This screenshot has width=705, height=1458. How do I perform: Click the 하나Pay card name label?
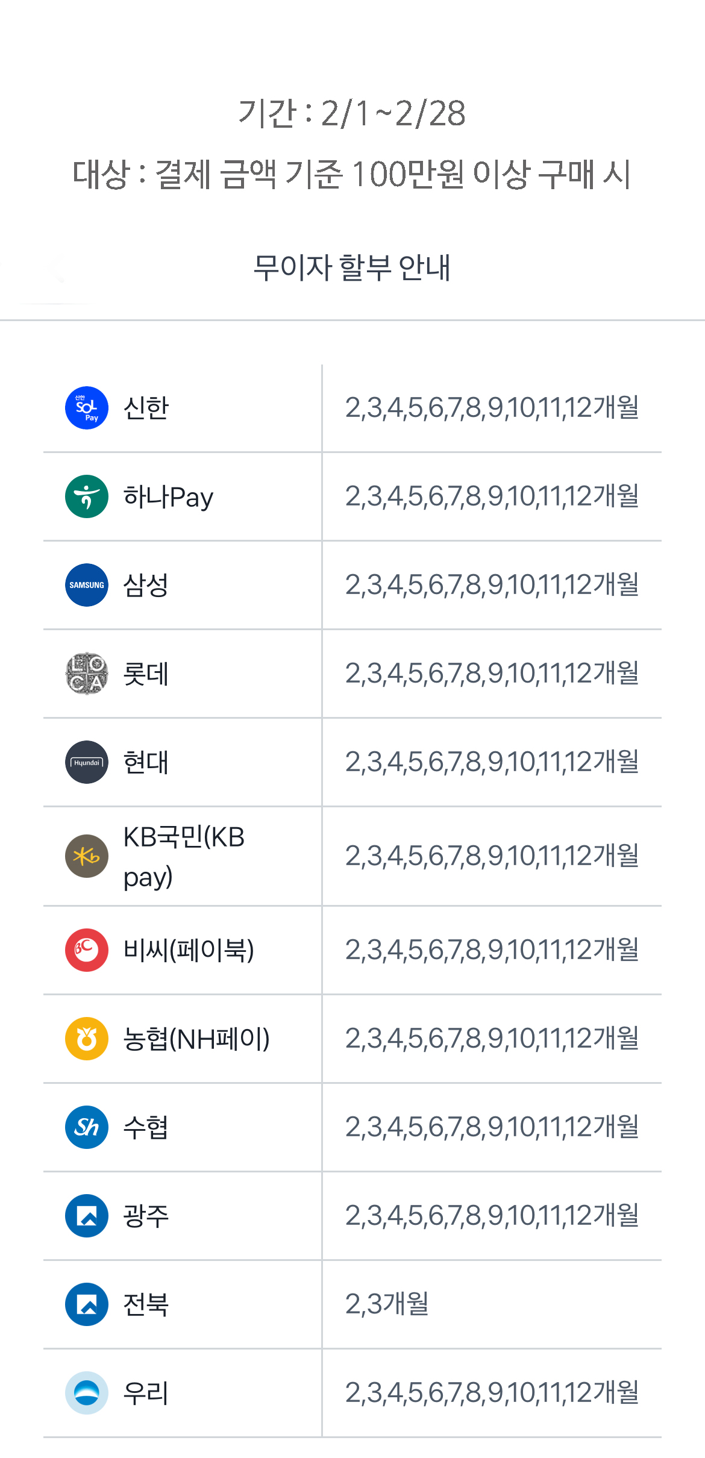[x=168, y=497]
